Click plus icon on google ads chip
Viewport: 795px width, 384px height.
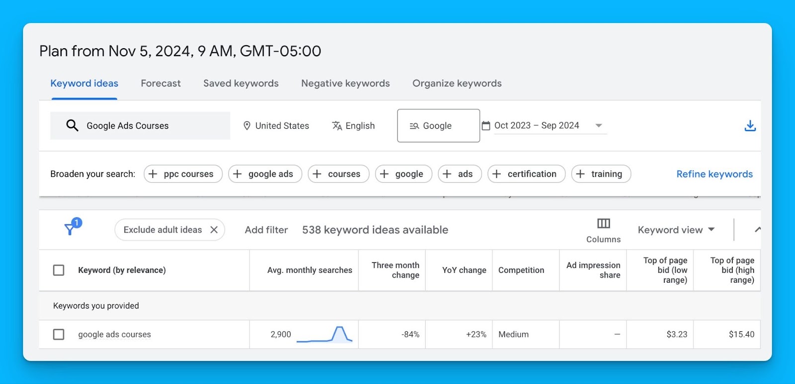tap(238, 174)
